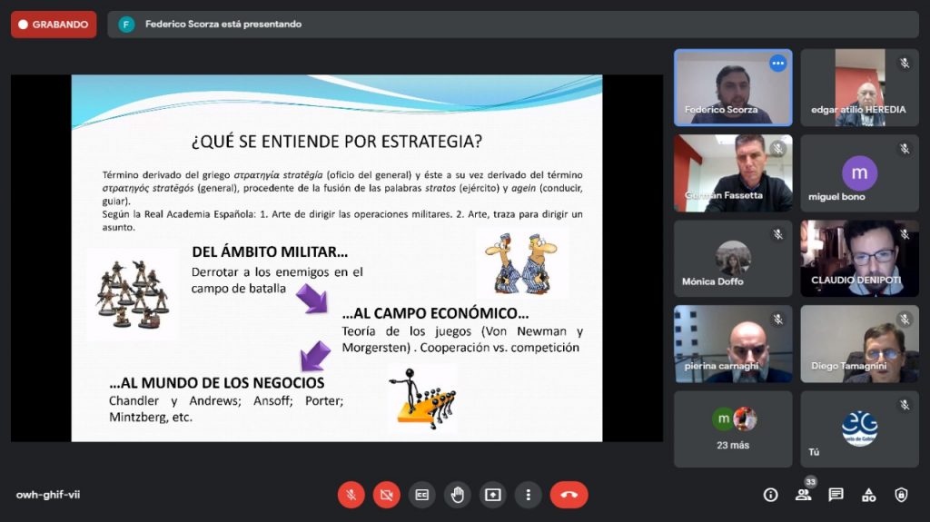
Task: Turn on the camera
Action: click(386, 495)
